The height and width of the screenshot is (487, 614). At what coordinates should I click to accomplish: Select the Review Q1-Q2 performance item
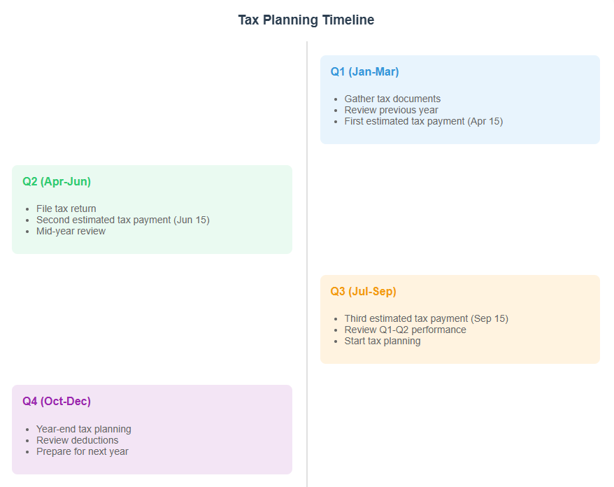point(405,330)
